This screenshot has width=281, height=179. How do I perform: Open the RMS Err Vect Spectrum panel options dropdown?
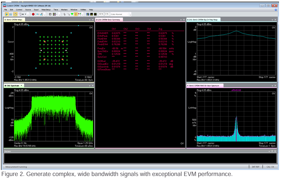(272, 86)
